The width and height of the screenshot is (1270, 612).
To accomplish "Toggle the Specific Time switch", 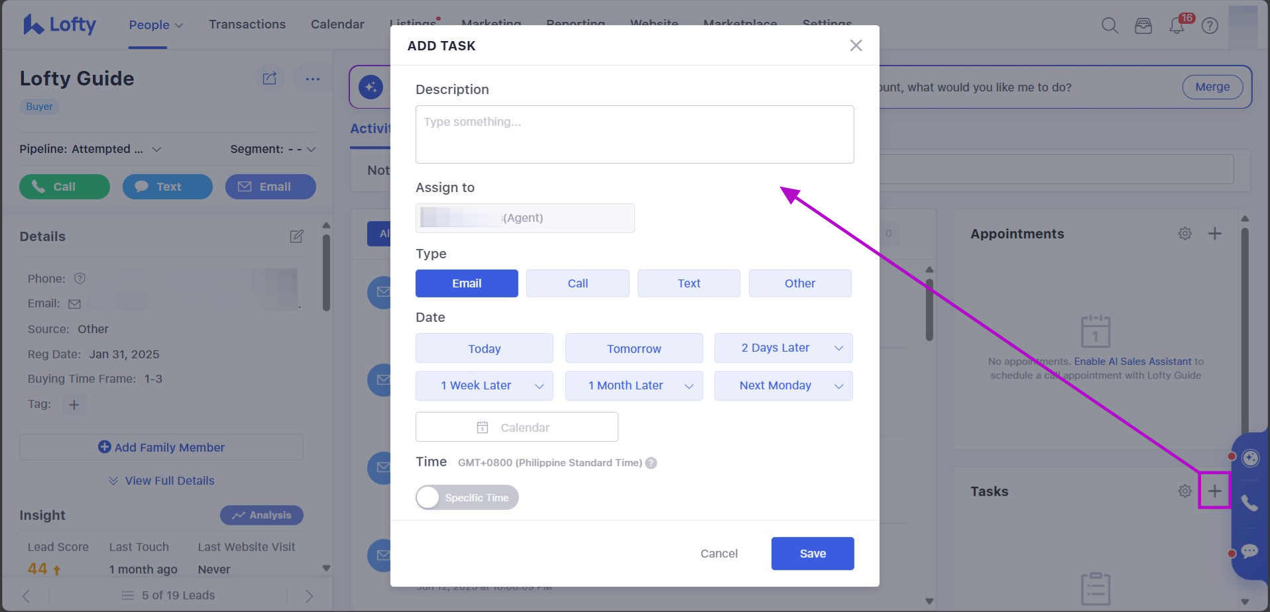I will click(x=467, y=497).
